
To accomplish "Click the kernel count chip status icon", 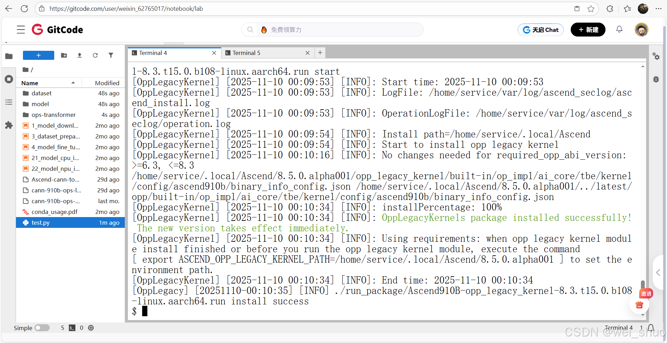I will pyautogui.click(x=91, y=328).
